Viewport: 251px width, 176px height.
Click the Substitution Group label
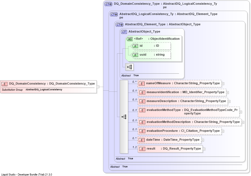coord(12,90)
